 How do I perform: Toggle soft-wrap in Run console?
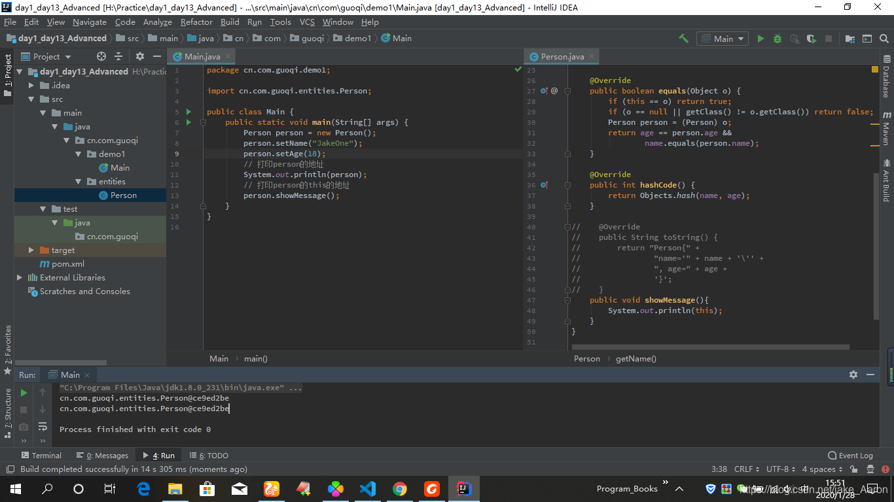43,427
